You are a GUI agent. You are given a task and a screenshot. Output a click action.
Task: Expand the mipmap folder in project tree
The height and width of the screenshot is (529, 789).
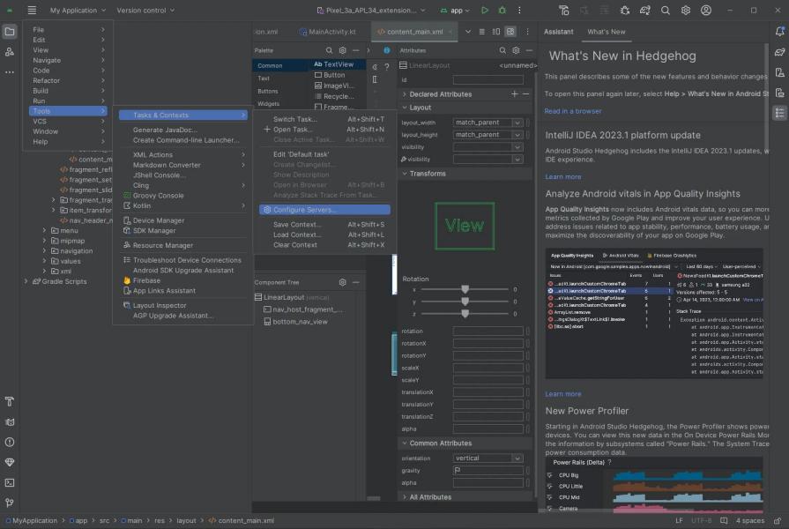(44, 241)
